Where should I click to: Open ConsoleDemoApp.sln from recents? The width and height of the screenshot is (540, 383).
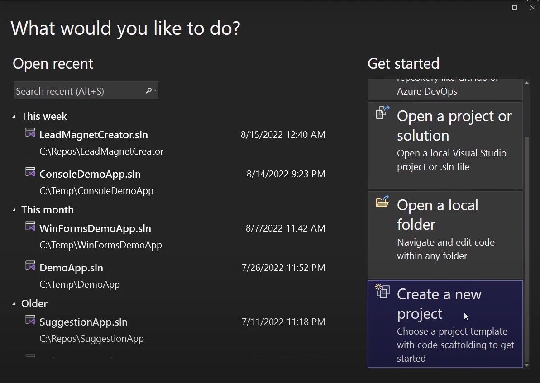[x=90, y=174]
